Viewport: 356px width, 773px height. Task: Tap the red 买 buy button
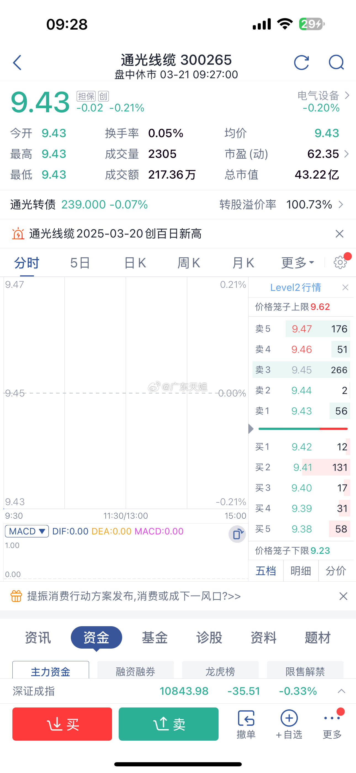point(62,724)
